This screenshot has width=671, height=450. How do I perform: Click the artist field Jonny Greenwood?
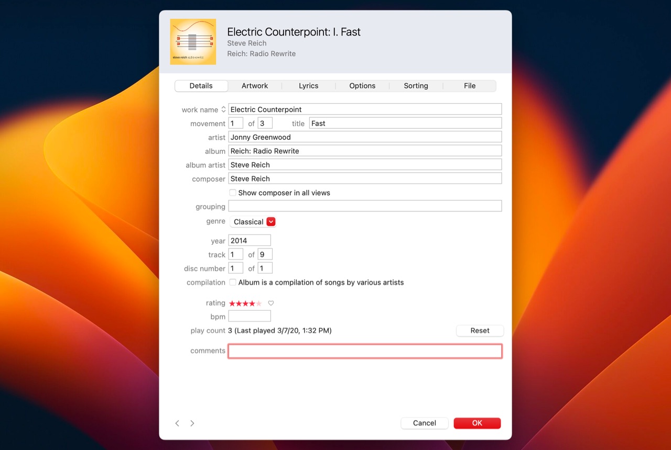click(365, 137)
